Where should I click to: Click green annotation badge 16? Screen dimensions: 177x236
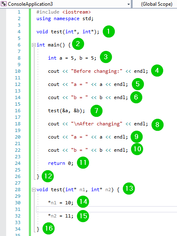[x=49, y=228]
